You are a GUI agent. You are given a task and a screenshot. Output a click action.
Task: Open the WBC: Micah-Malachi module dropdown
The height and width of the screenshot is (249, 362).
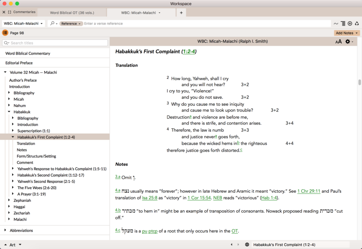point(23,24)
